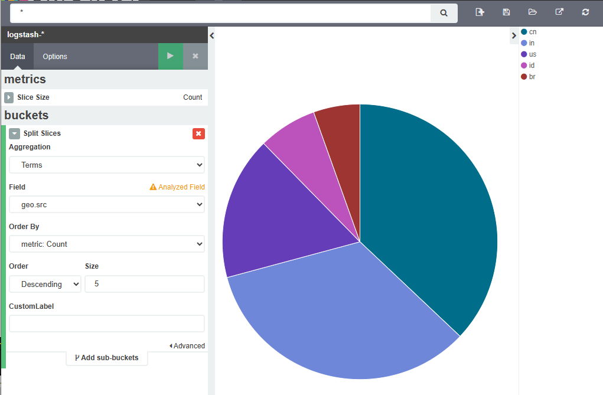The image size is (603, 395).
Task: Expand the Advanced options
Action: [x=187, y=346]
